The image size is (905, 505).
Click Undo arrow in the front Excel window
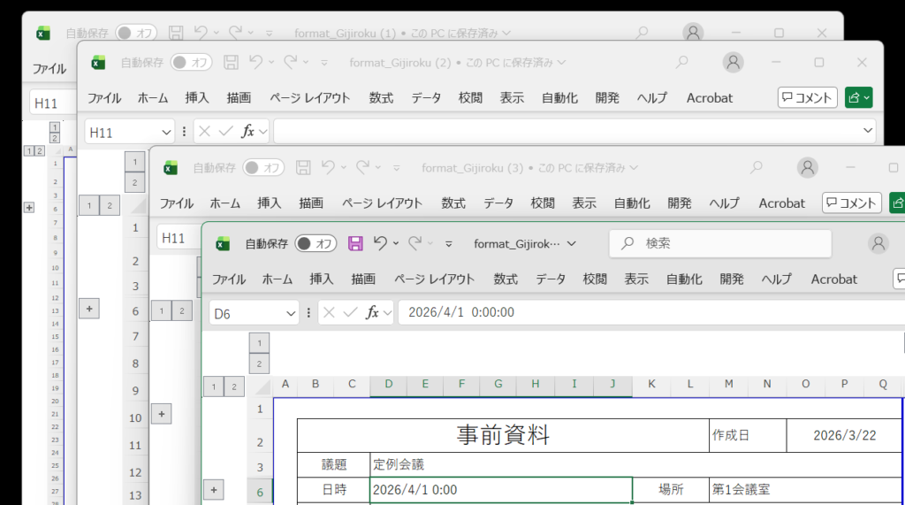coord(381,243)
